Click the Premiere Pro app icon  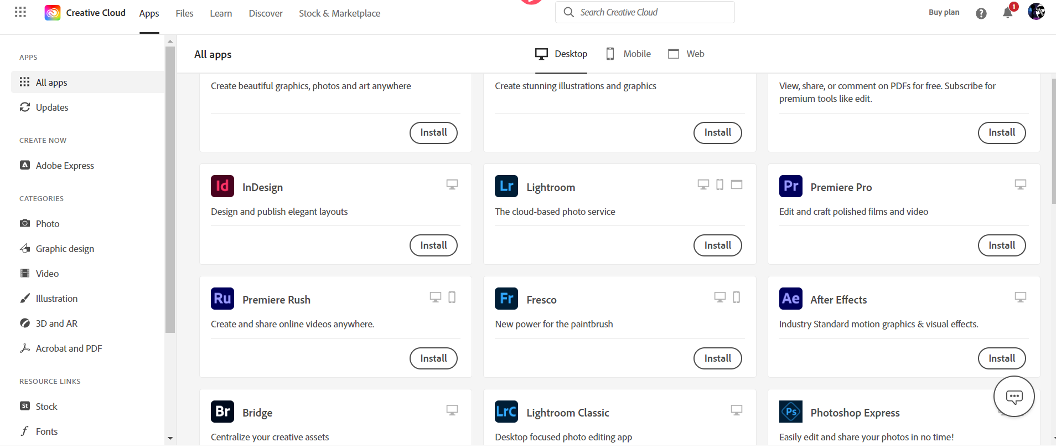point(790,186)
